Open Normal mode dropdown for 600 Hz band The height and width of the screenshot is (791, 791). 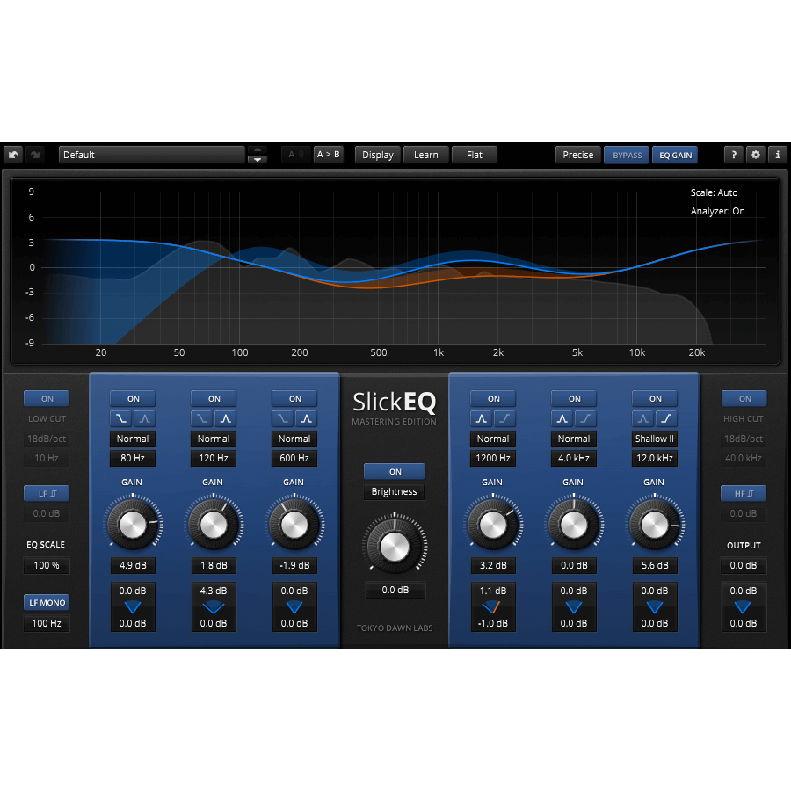(x=294, y=439)
